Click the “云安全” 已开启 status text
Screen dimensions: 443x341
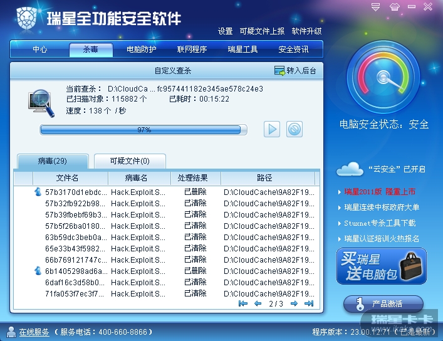click(397, 169)
